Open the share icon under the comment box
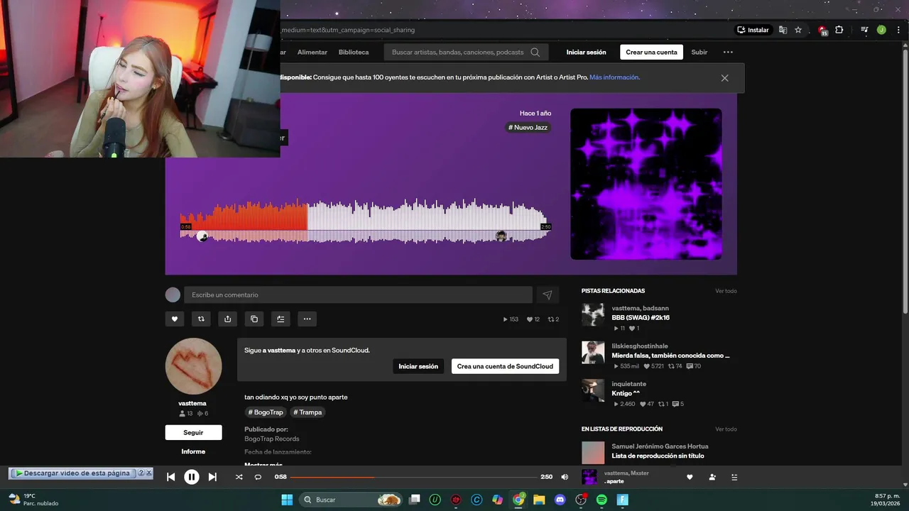The image size is (909, 511). tap(227, 319)
